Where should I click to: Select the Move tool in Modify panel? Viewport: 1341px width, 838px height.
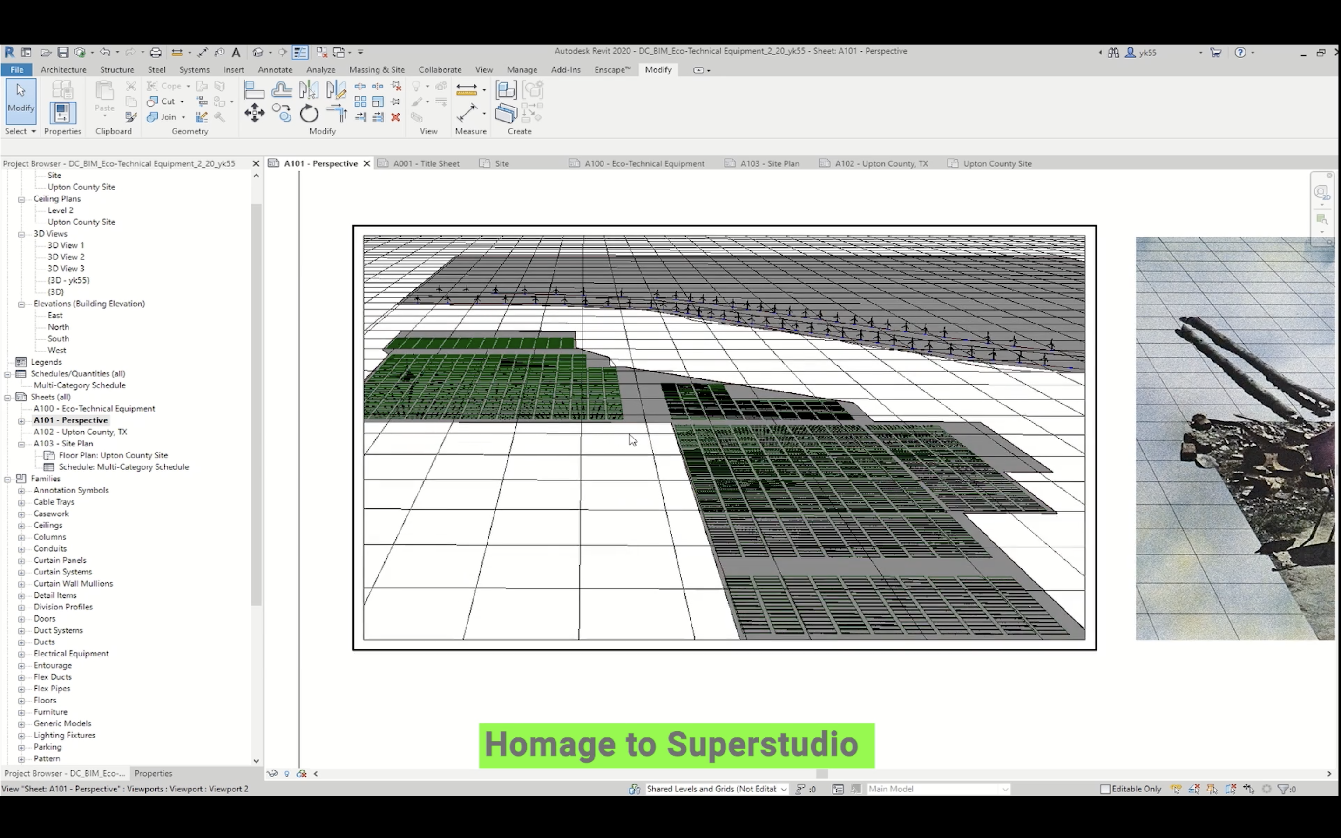click(254, 113)
